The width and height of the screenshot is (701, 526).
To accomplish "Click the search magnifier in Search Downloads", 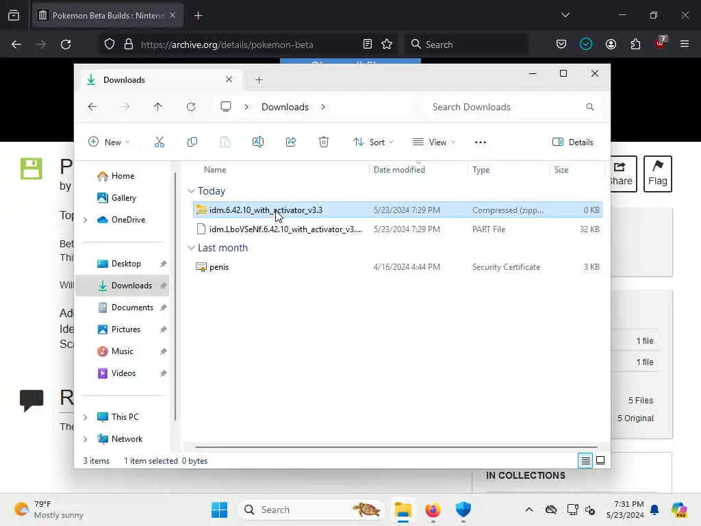I will pyautogui.click(x=589, y=107).
